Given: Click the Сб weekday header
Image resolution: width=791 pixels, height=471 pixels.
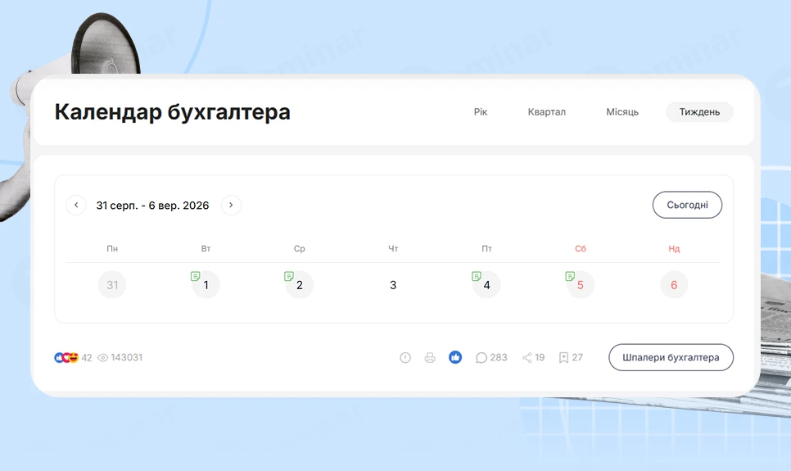Looking at the screenshot, I should (x=580, y=248).
